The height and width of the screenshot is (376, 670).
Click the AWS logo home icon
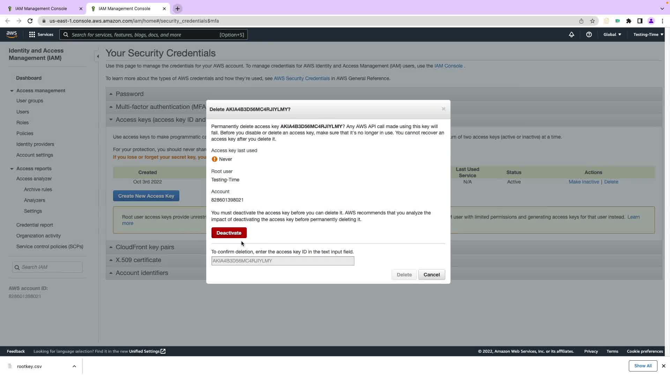(12, 34)
